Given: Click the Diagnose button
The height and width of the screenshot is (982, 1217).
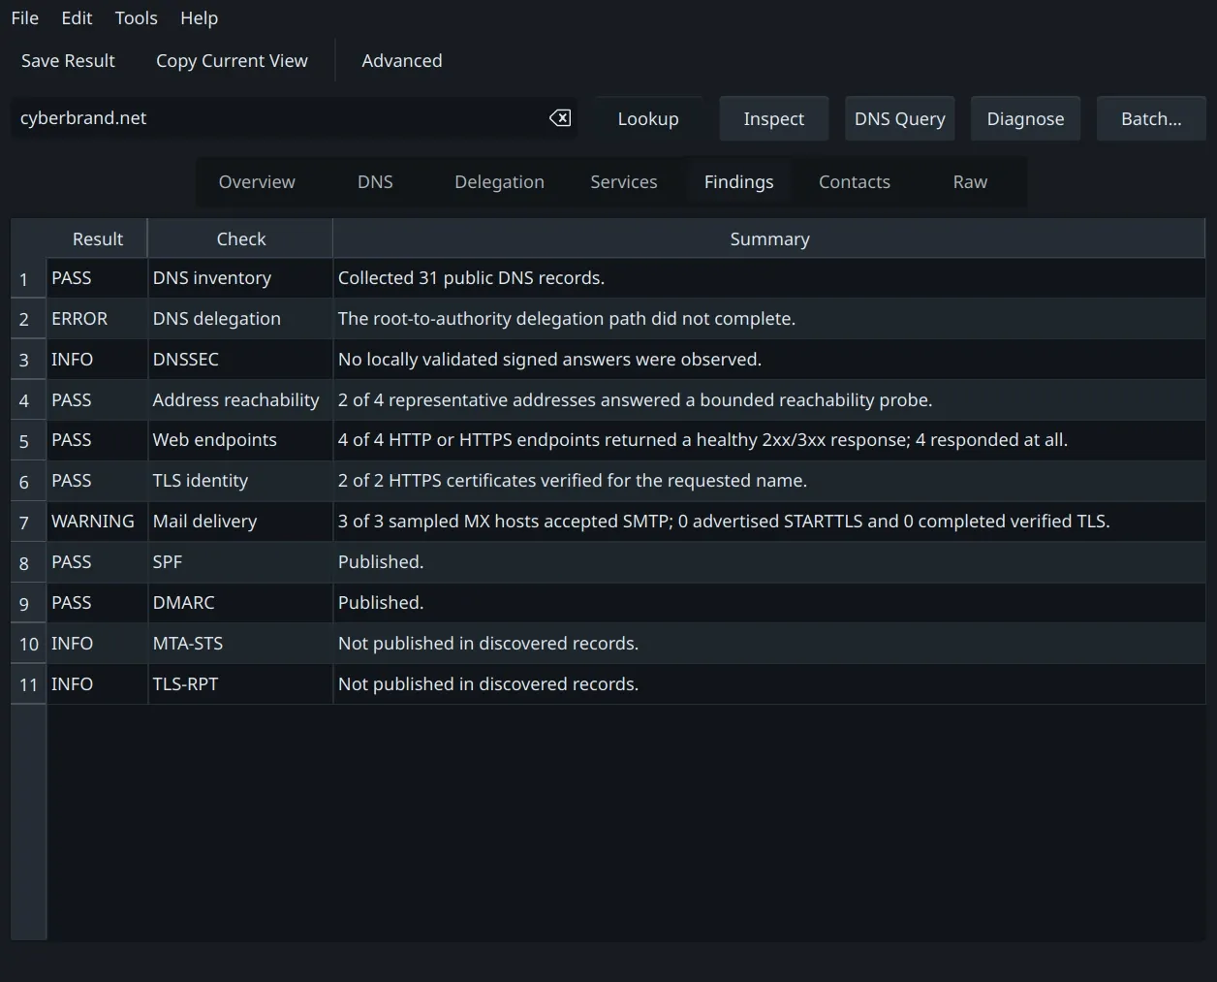Looking at the screenshot, I should pyautogui.click(x=1025, y=119).
